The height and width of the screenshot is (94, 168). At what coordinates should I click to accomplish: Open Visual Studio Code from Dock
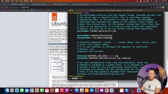(x=112, y=91)
